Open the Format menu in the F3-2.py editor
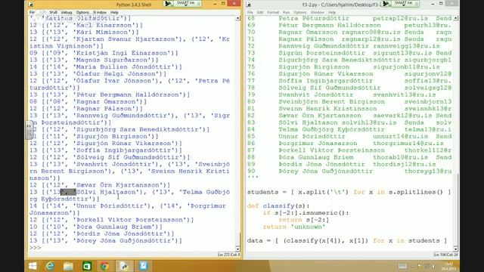484x272 pixels. coord(273,12)
